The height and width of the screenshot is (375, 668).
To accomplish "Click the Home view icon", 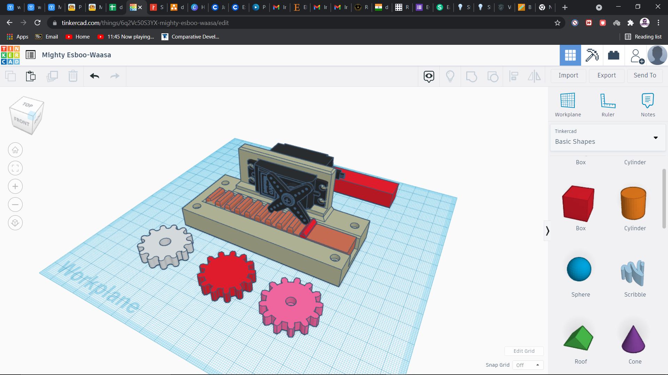I will (x=15, y=150).
